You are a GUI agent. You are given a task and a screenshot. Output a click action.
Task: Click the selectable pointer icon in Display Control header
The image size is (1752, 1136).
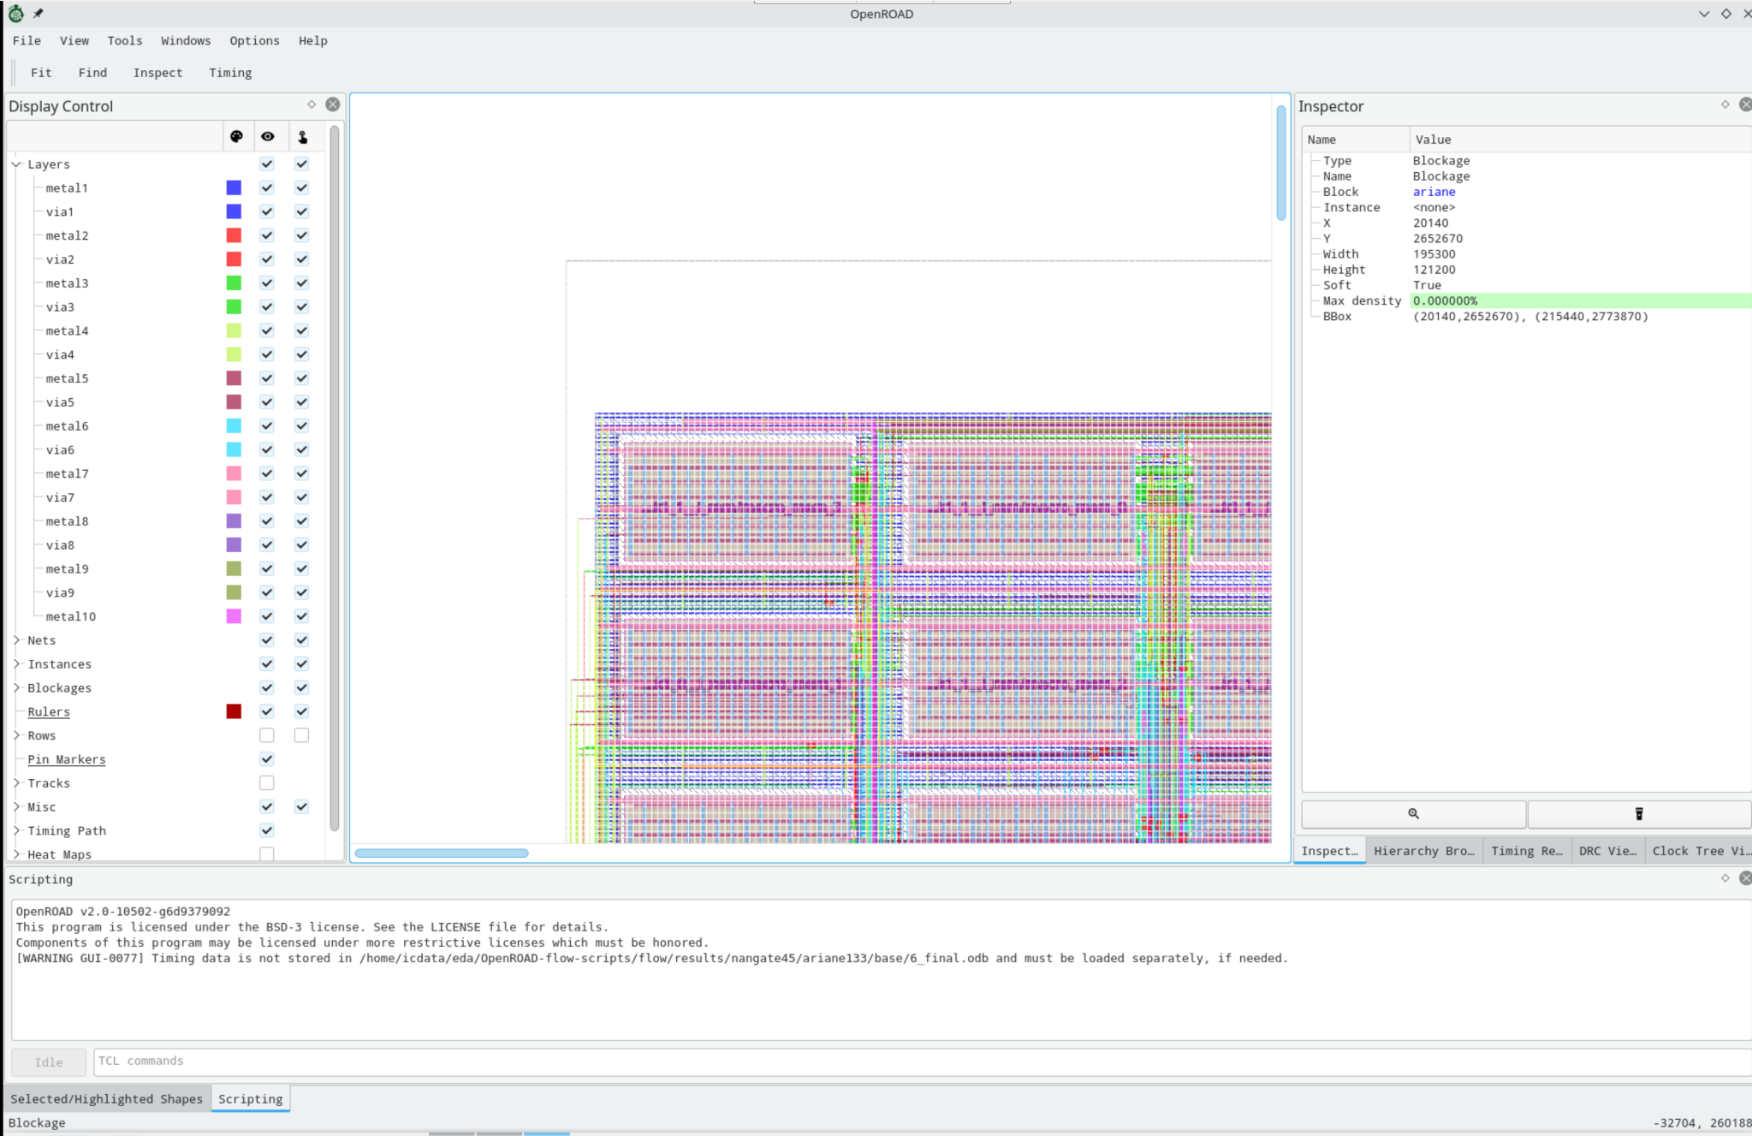pos(301,136)
